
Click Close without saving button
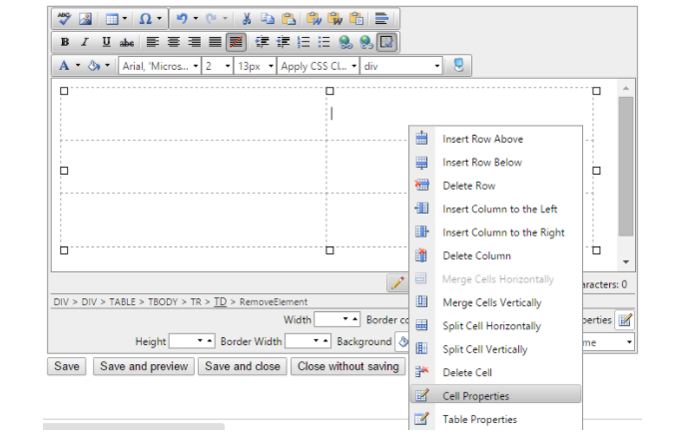[347, 366]
